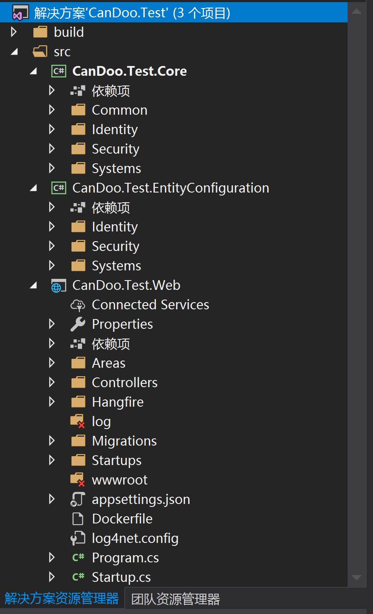Click the C# icon of CanDoo.Test.Core
Screen dimensions: 373x614
click(59, 71)
